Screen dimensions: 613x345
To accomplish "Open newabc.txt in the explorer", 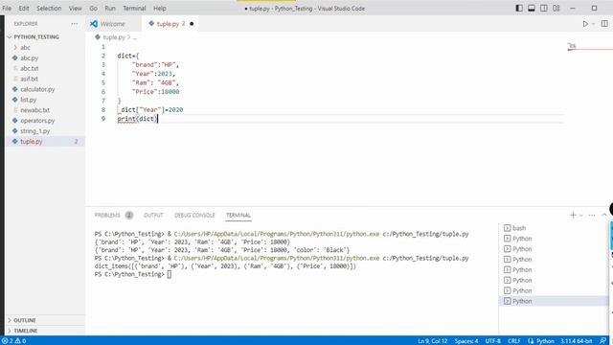I will pyautogui.click(x=34, y=110).
